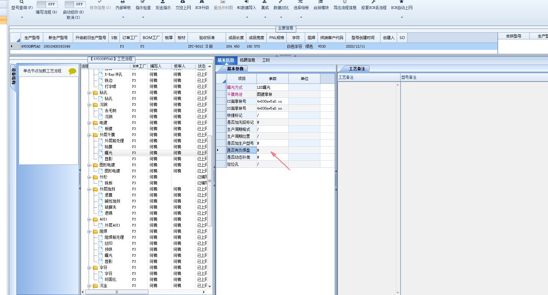This screenshot has width=548, height=295.
Task: Switch to the 基本信息 tab
Action: click(226, 60)
